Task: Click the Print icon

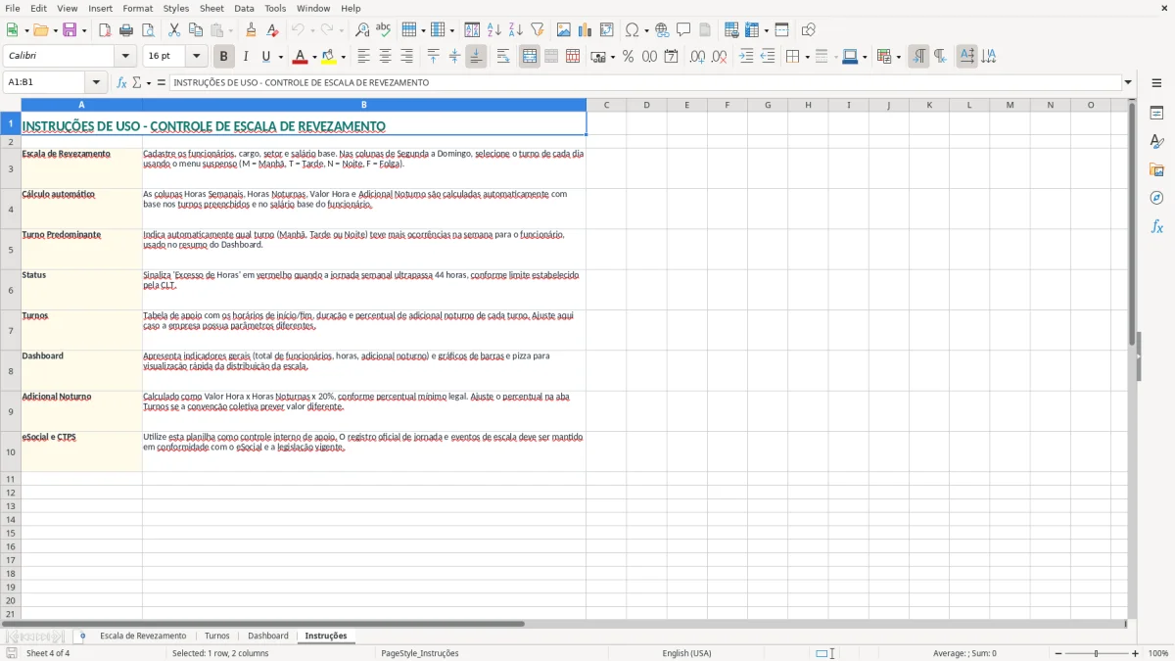Action: pos(126,30)
